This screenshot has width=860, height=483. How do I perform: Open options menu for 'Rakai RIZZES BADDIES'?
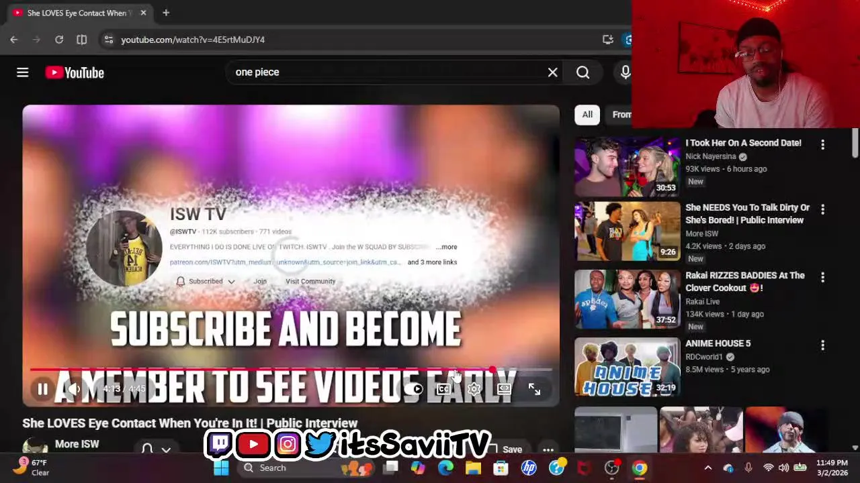pos(822,277)
